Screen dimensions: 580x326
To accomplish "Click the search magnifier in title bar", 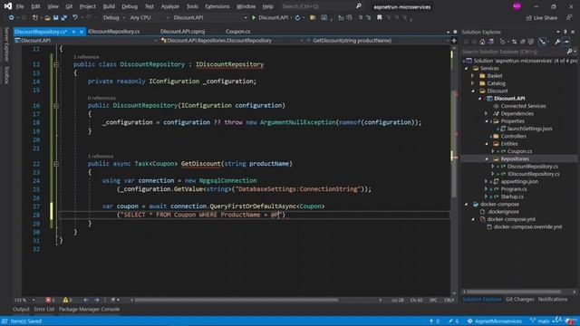I will pyautogui.click(x=359, y=6).
